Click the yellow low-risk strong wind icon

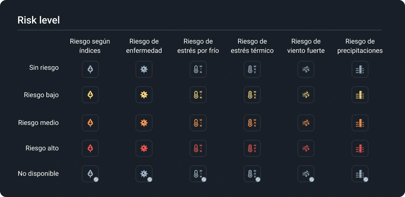coord(306,95)
